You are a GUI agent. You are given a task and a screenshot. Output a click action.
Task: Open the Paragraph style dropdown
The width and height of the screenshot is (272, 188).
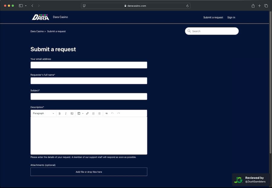pyautogui.click(x=42, y=113)
